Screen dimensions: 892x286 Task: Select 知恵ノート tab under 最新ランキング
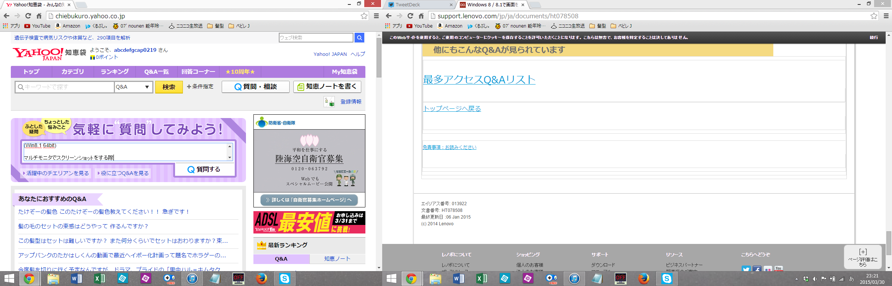point(337,259)
